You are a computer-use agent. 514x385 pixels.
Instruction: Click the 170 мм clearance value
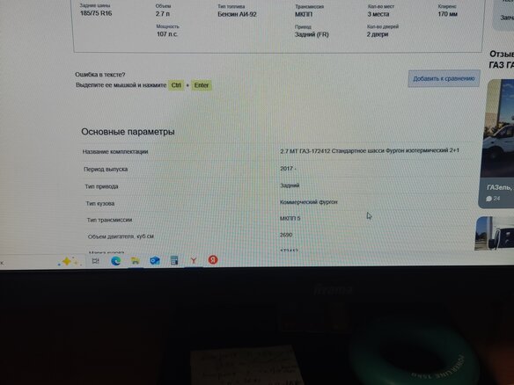point(447,14)
